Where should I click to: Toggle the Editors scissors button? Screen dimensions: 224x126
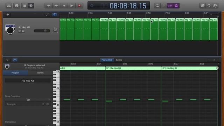[31, 6]
